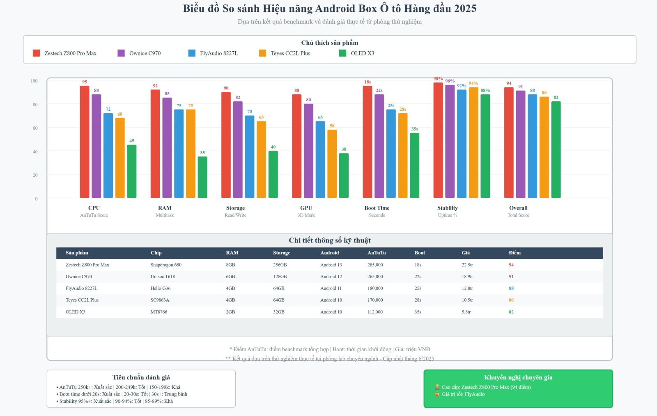Click the CPU axis category label
The image size is (657, 416).
pyautogui.click(x=94, y=208)
